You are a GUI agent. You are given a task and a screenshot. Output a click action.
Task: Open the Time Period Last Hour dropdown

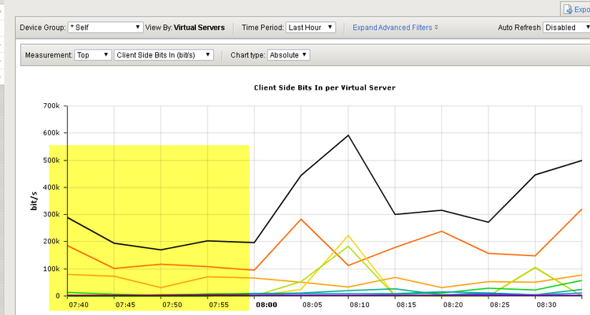coord(311,28)
